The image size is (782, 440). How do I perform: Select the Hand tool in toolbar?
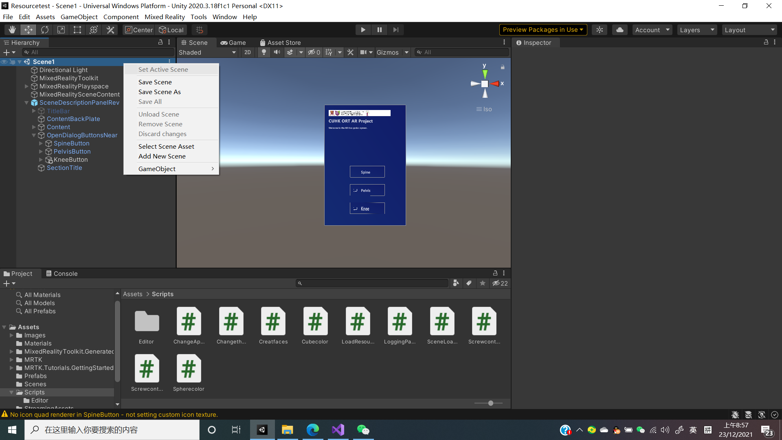click(12, 30)
